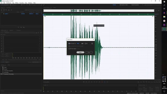
Task: Click the Rewind transport button
Action: click(94, 82)
